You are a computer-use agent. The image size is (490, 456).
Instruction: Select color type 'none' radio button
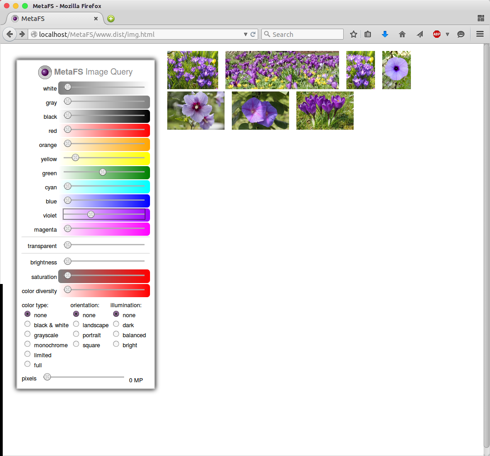click(27, 314)
